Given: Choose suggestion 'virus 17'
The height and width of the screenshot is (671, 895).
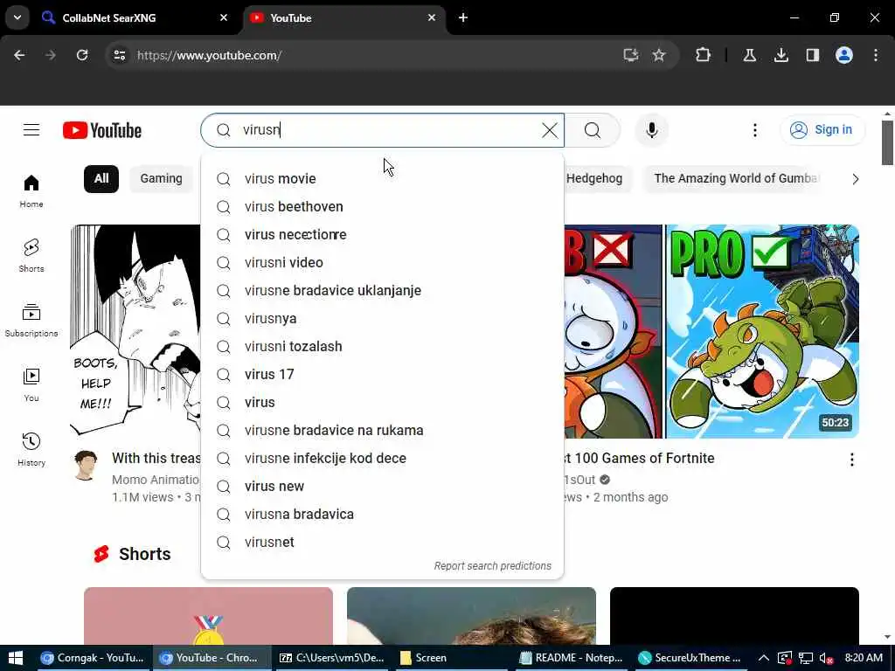Looking at the screenshot, I should [x=383, y=374].
